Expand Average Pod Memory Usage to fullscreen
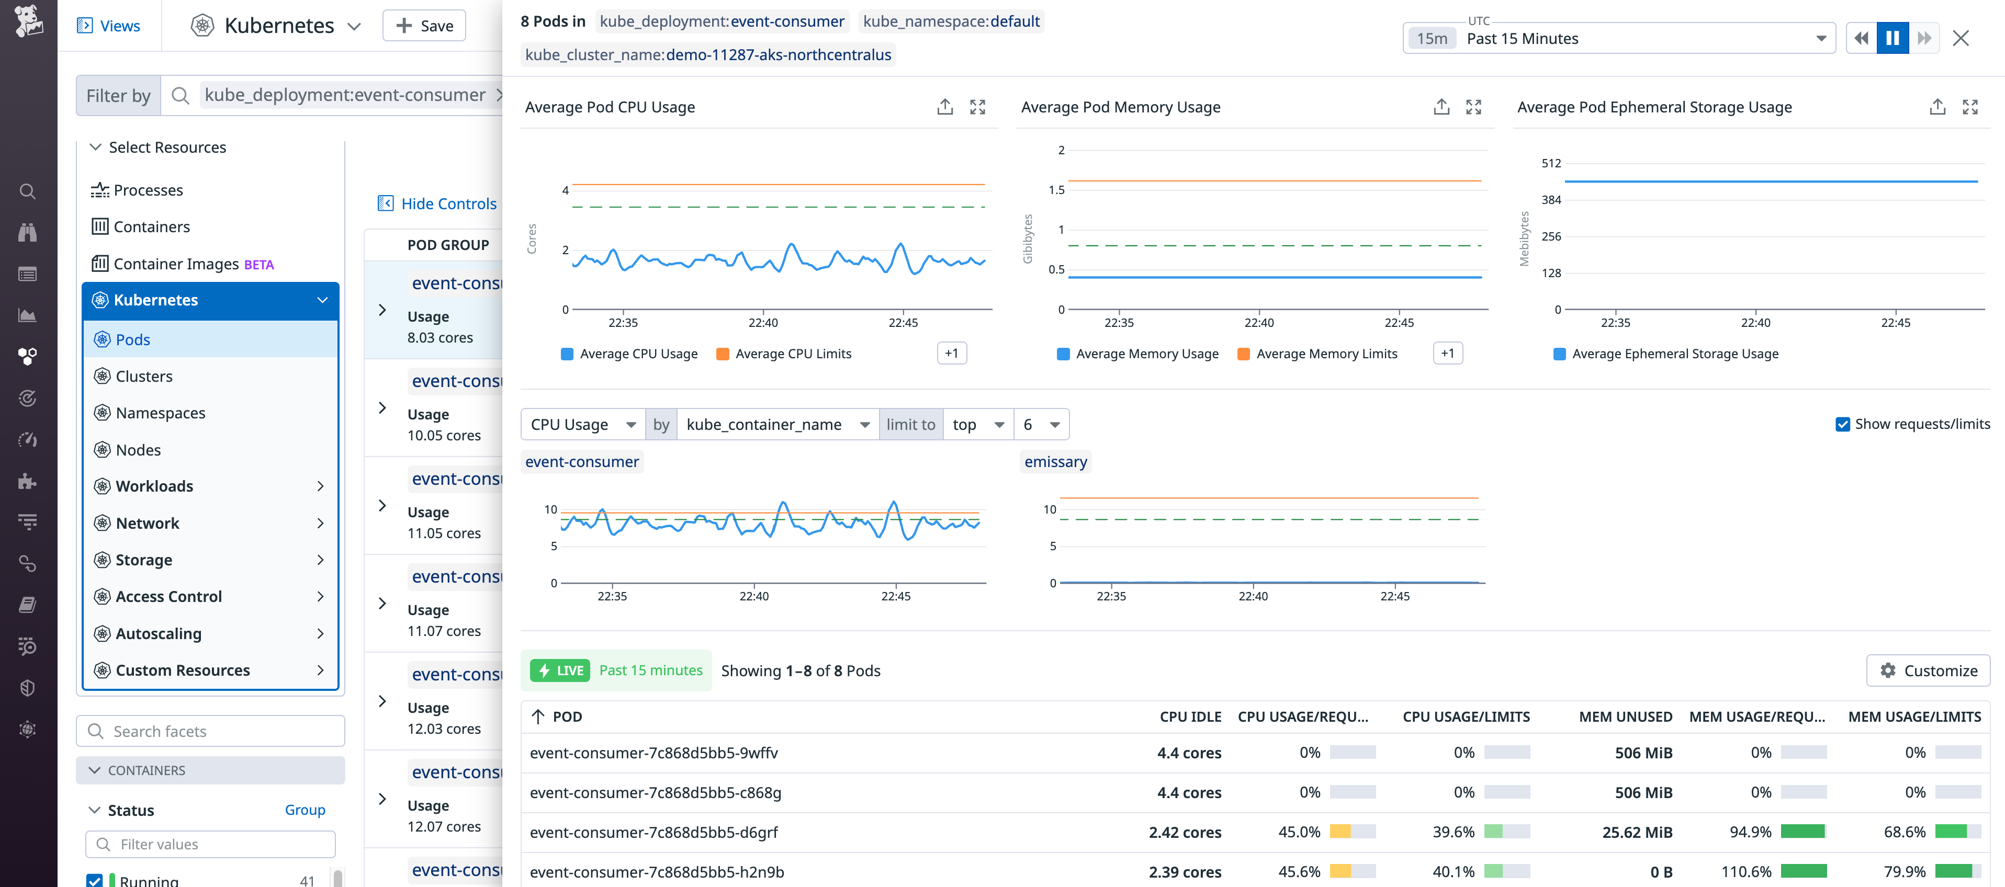2005x887 pixels. [1473, 107]
